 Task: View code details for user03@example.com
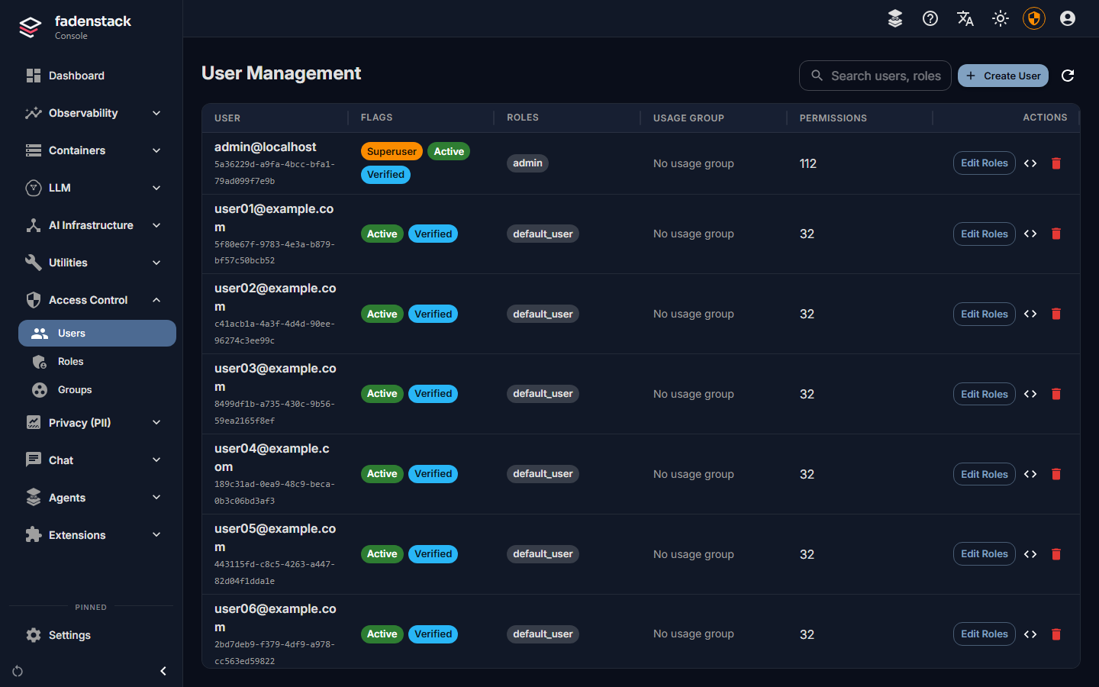point(1030,394)
